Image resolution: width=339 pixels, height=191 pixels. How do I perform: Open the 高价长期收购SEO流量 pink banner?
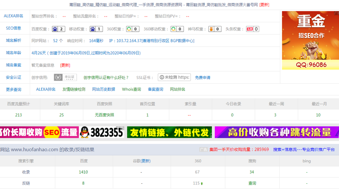pyautogui.click(x=39, y=132)
